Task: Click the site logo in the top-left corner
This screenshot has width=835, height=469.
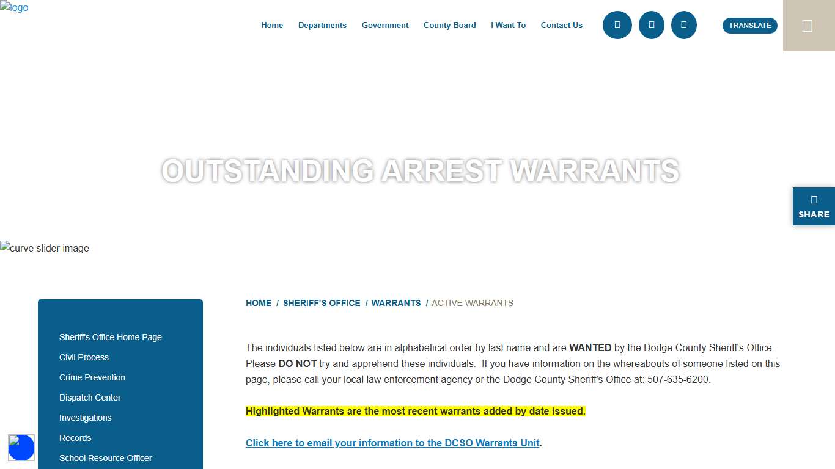Action: click(x=14, y=8)
